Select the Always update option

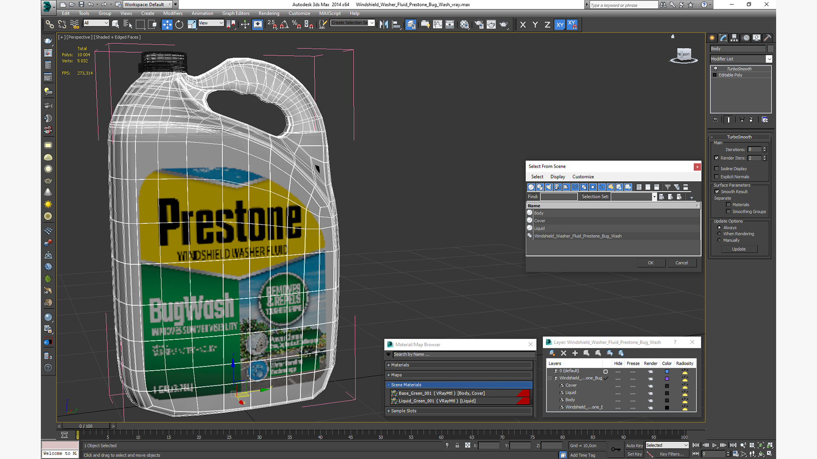[x=719, y=228]
